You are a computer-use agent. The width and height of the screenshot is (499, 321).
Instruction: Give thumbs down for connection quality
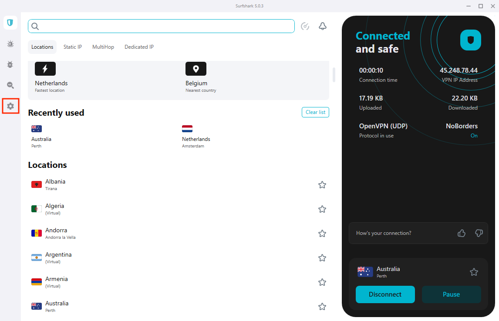(479, 233)
